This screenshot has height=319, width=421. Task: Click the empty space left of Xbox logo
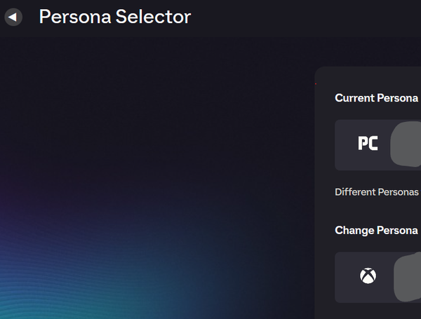click(346, 277)
